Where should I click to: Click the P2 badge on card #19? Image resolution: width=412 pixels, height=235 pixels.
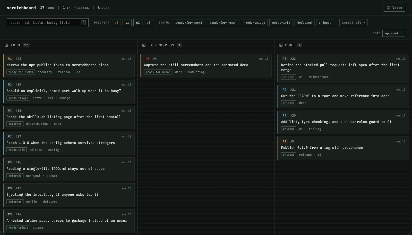coord(10,85)
